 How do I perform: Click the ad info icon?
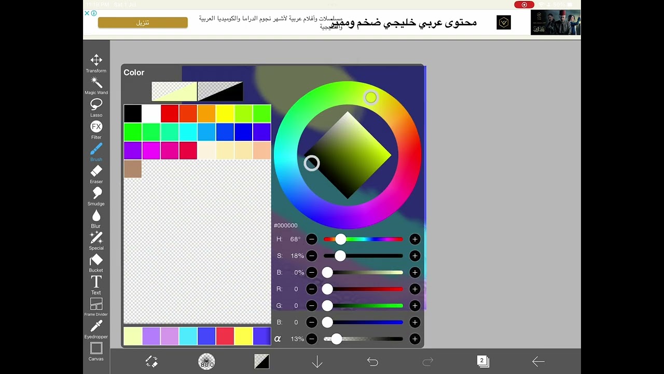(x=94, y=14)
